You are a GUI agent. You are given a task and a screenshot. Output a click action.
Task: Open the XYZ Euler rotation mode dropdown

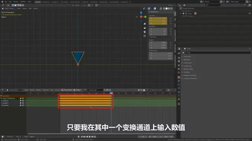point(161,37)
